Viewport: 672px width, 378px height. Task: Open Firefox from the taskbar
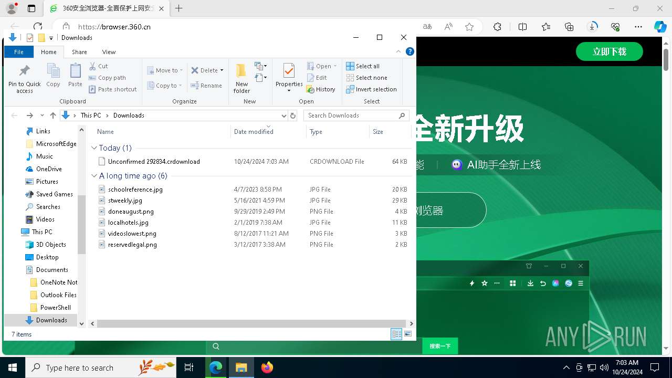pos(267,367)
